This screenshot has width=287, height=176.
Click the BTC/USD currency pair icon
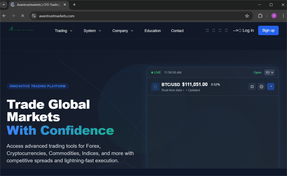pos(155,86)
